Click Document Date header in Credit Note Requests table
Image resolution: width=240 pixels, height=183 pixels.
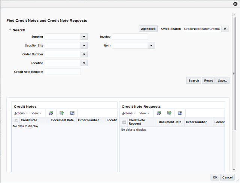170,122
